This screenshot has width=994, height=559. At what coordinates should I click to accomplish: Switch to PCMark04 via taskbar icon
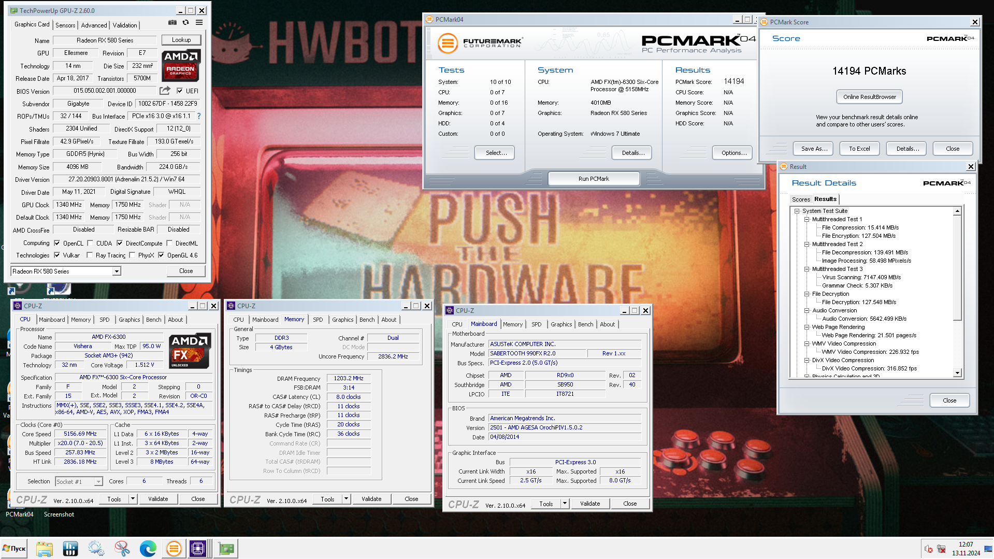(174, 549)
